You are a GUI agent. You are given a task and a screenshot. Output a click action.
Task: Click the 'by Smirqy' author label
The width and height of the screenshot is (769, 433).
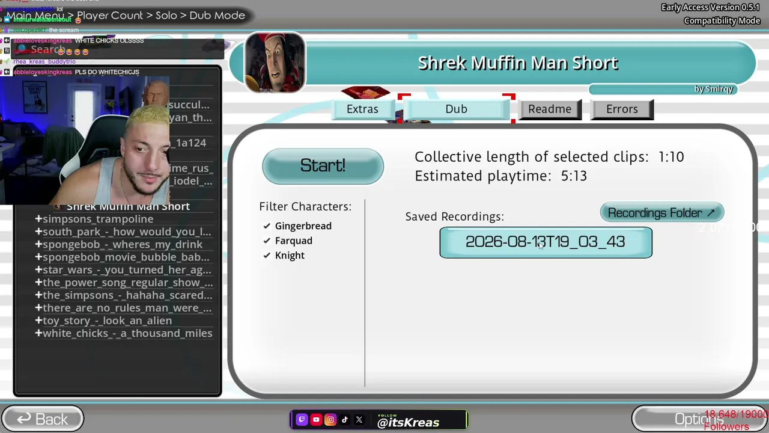point(714,89)
